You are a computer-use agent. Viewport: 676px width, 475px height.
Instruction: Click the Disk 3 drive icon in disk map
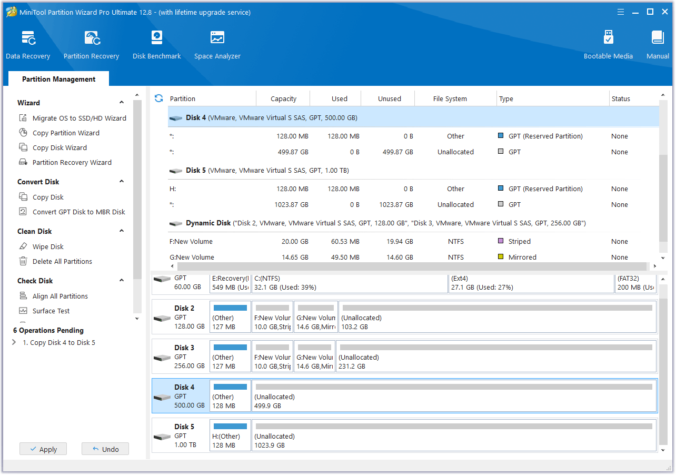[162, 358]
